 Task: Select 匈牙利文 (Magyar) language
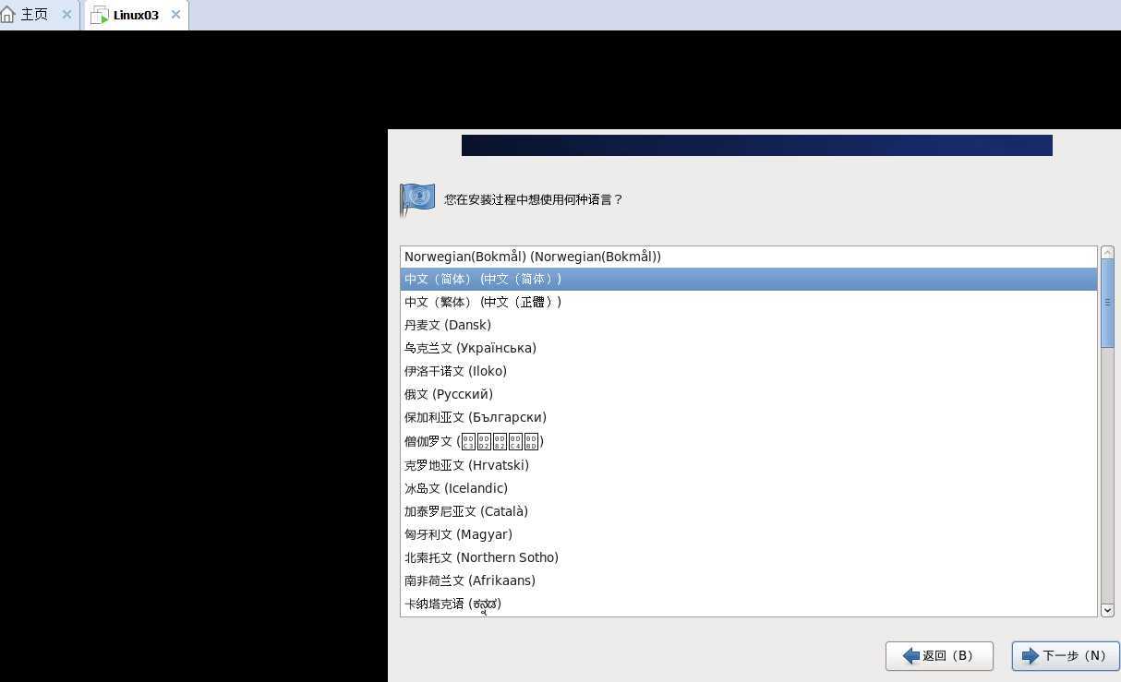point(749,534)
